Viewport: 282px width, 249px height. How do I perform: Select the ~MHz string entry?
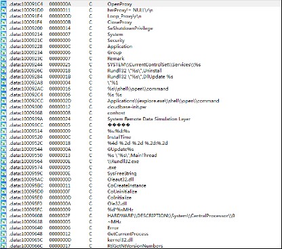coord(115,222)
